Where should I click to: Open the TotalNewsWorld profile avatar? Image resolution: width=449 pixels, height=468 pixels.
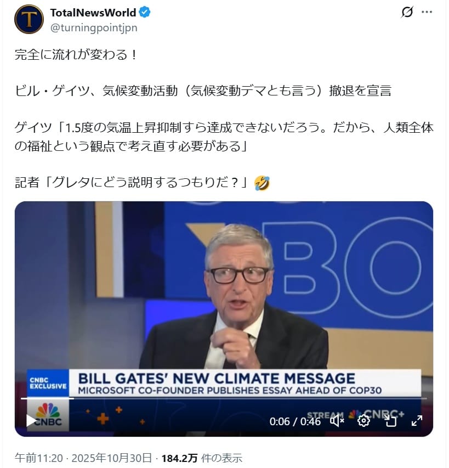click(29, 19)
